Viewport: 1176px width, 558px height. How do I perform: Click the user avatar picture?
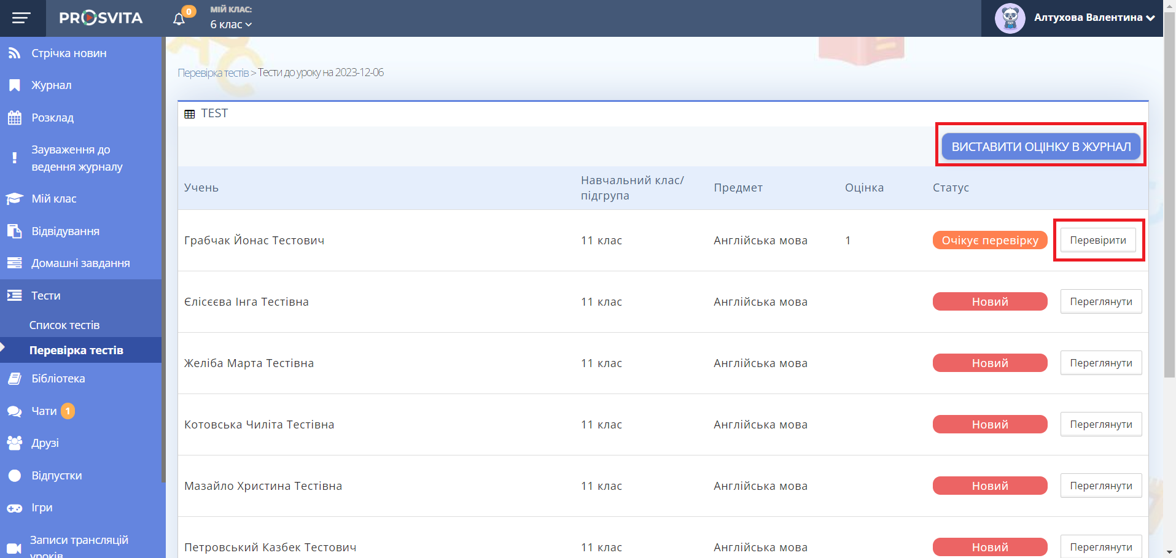pyautogui.click(x=1010, y=18)
